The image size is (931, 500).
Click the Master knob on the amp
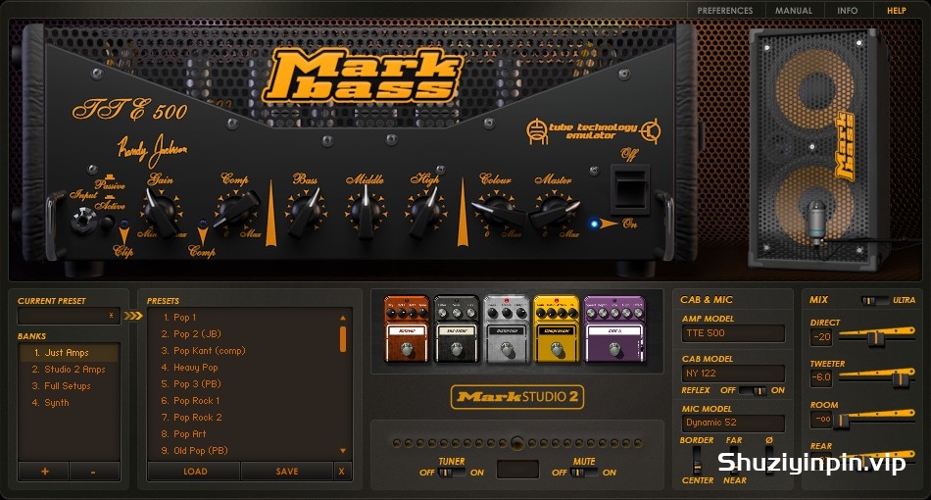click(554, 212)
